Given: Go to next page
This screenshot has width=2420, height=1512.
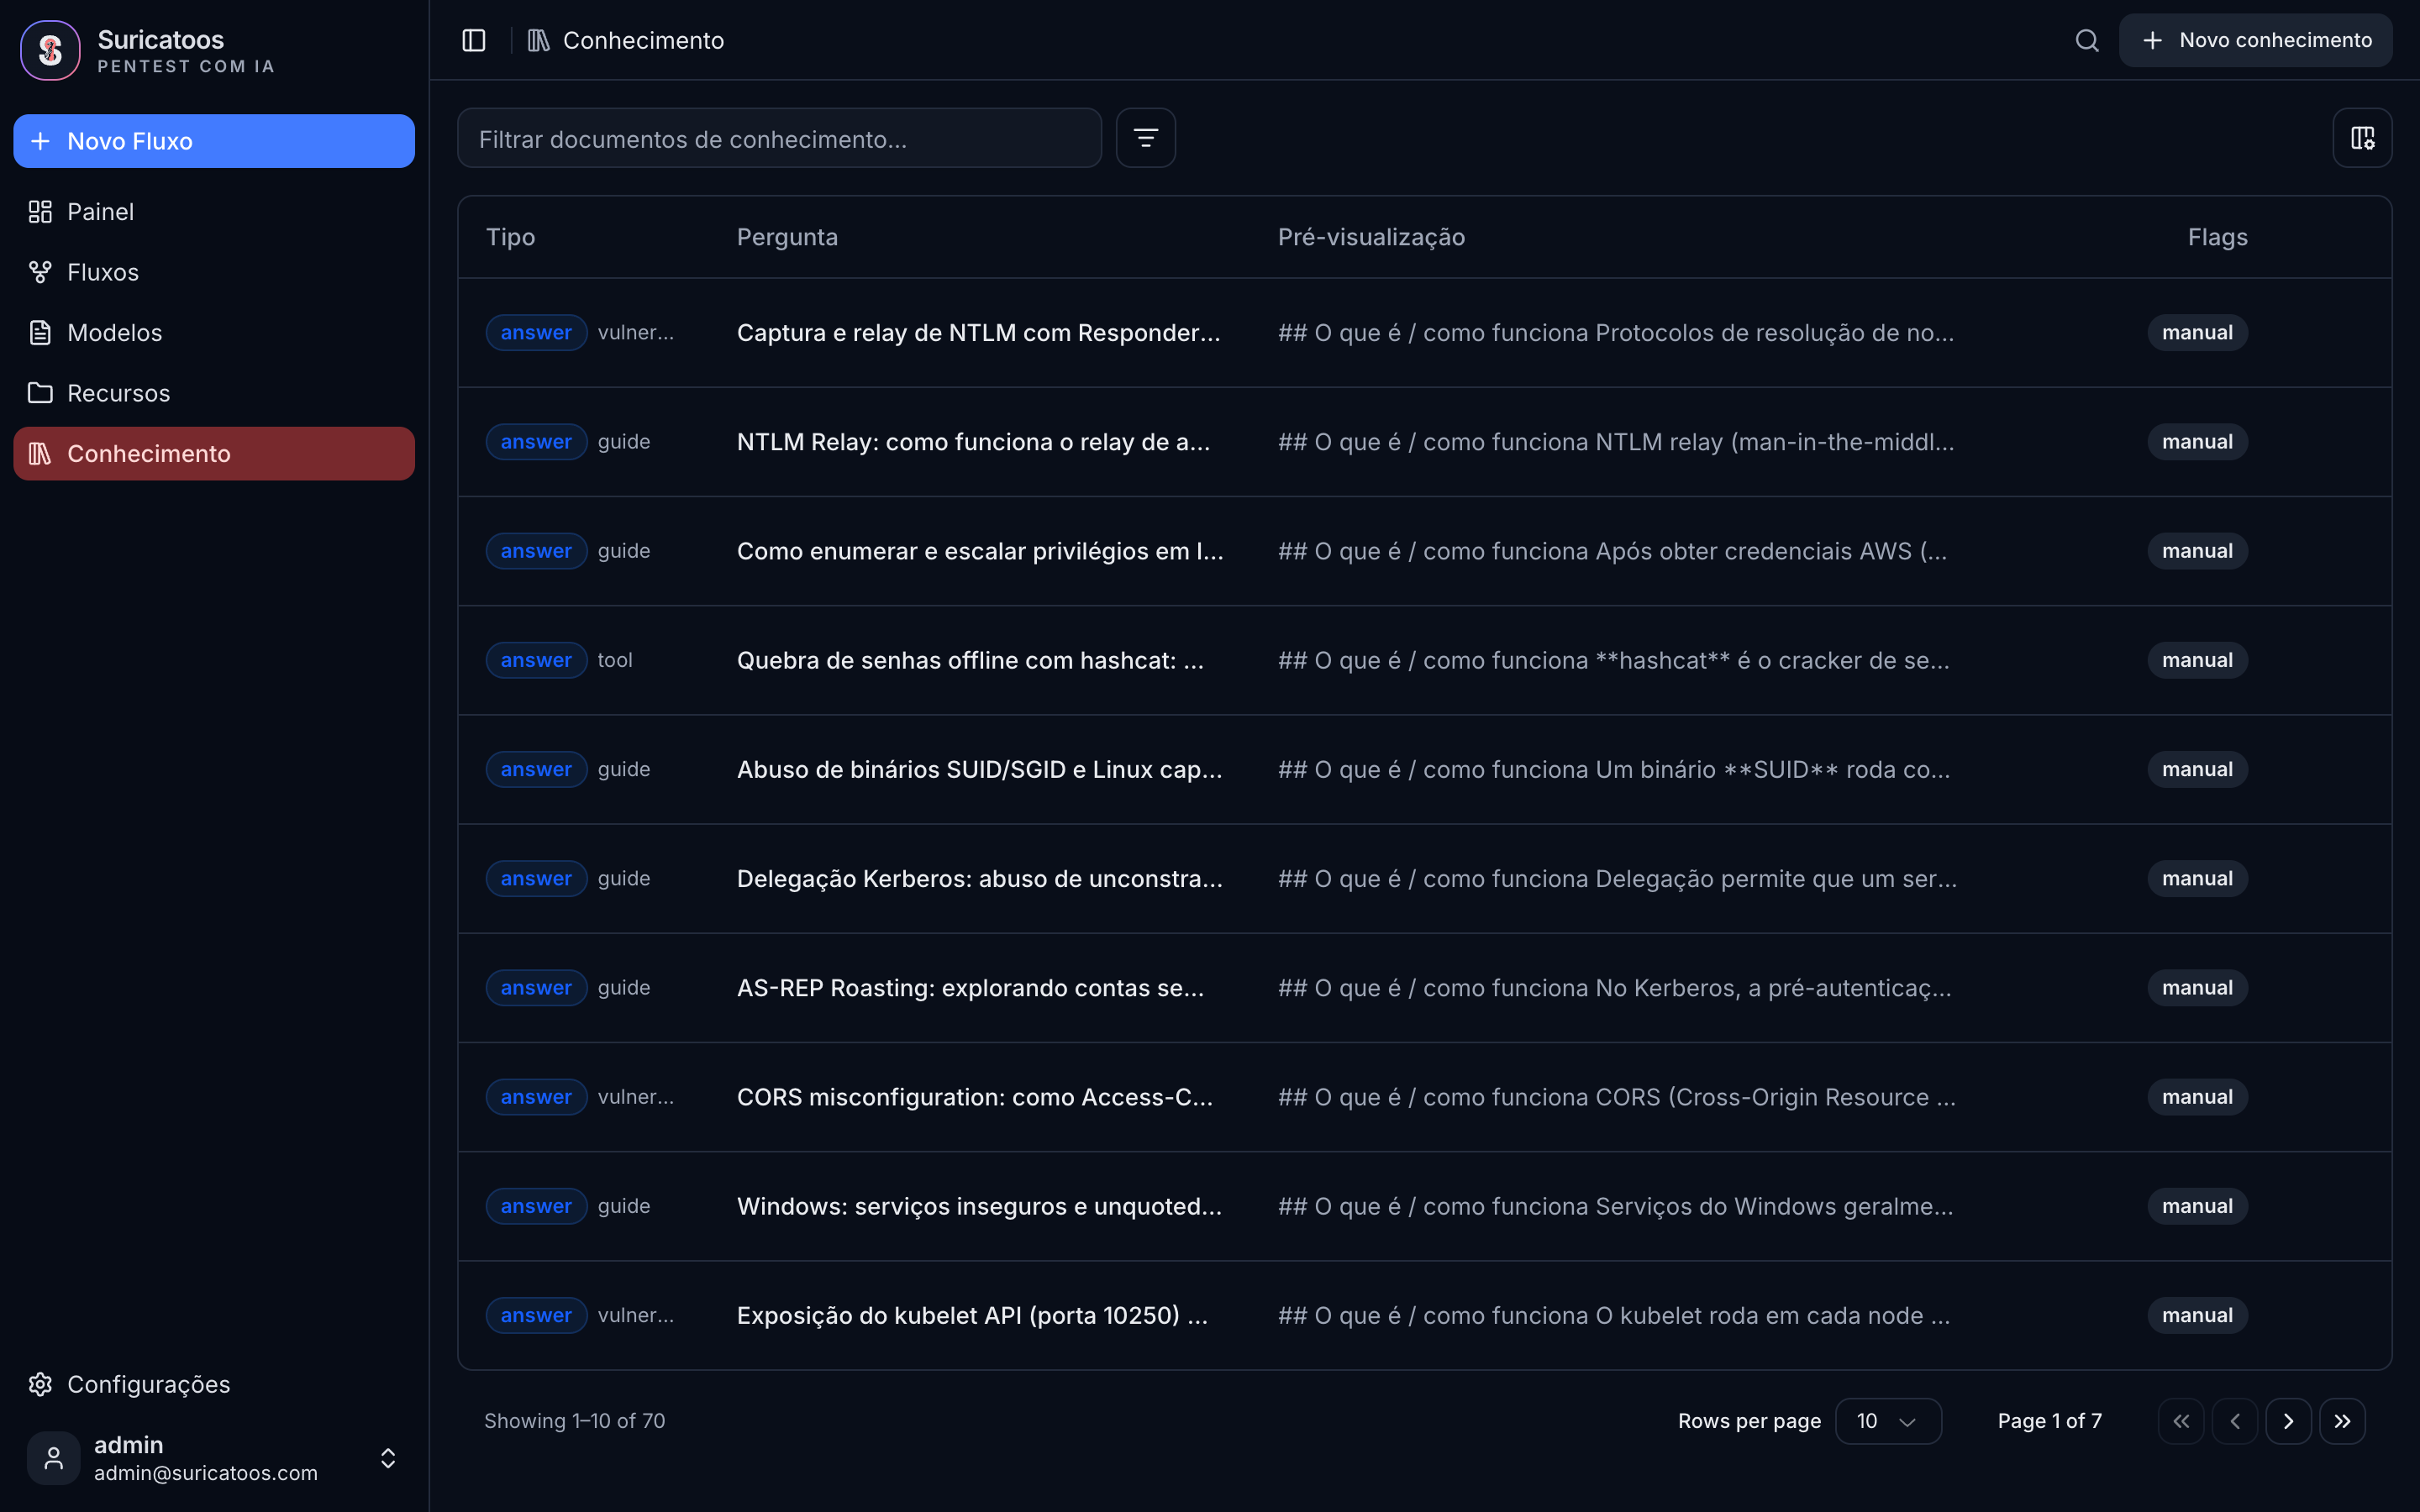Looking at the screenshot, I should coord(2288,1421).
